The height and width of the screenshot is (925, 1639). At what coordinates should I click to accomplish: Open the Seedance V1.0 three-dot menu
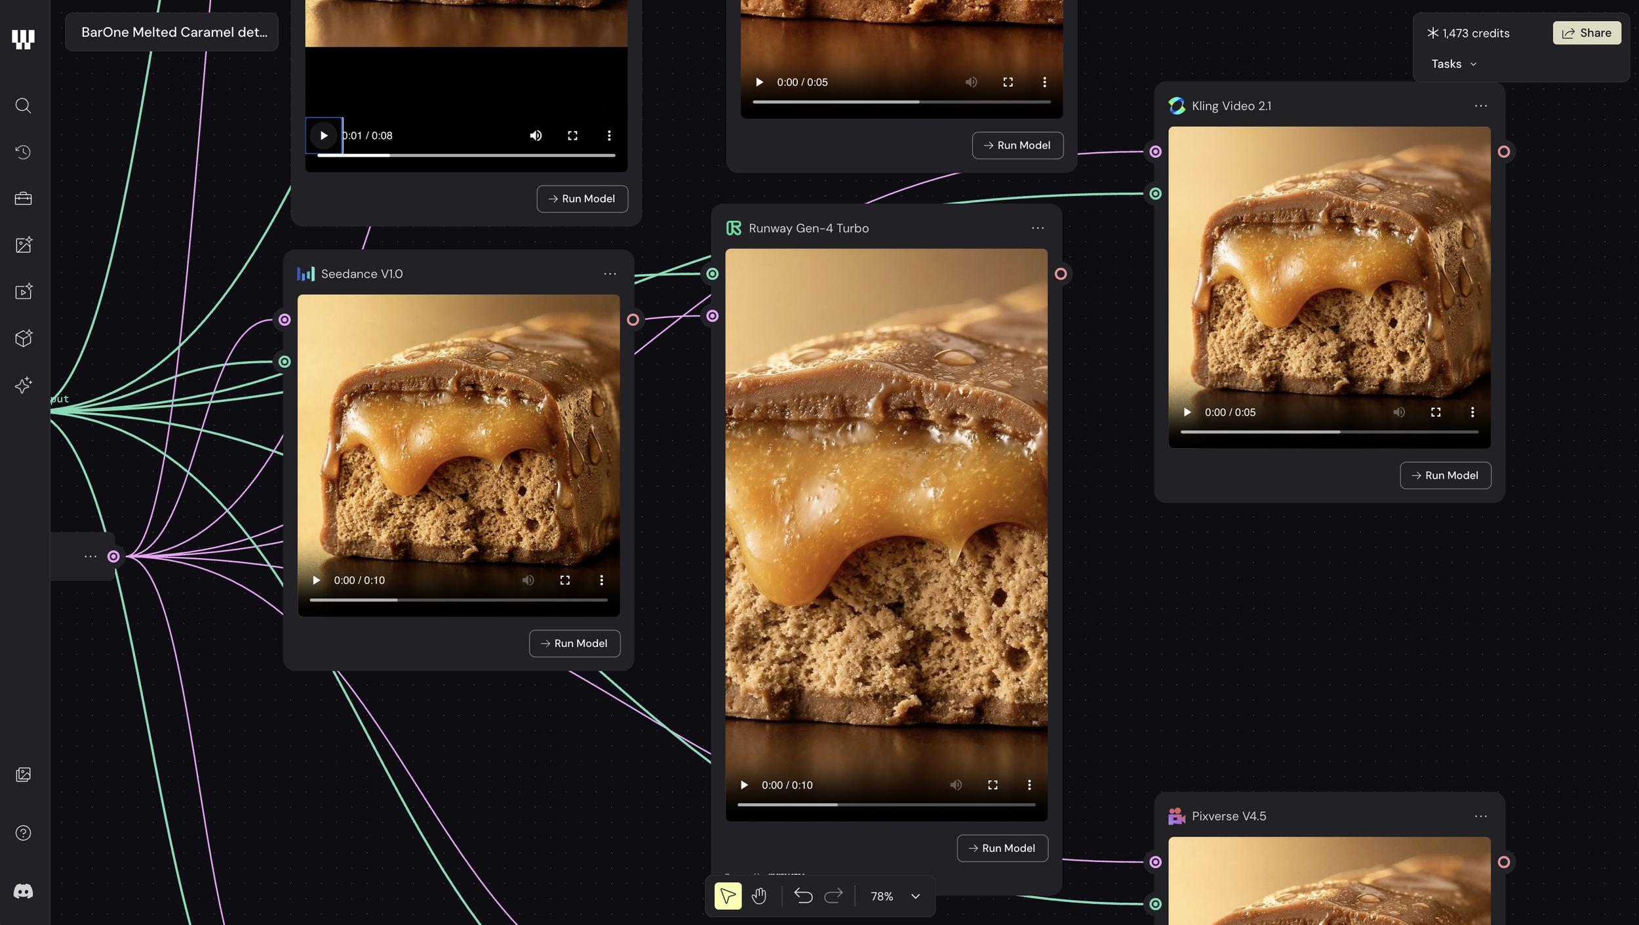pos(610,273)
